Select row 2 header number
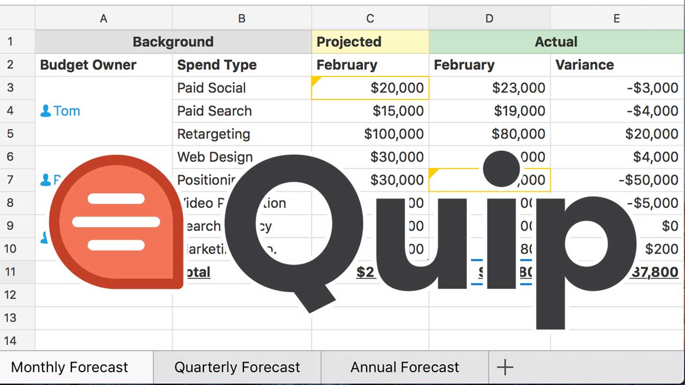Viewport: 685px width, 385px height. [10, 65]
